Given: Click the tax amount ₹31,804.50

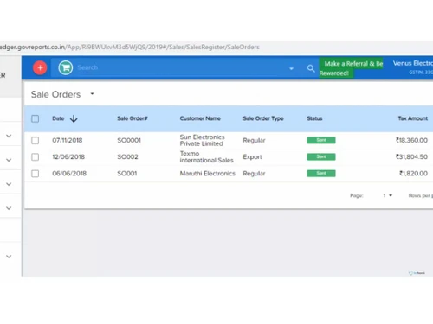Looking at the screenshot, I should (411, 156).
